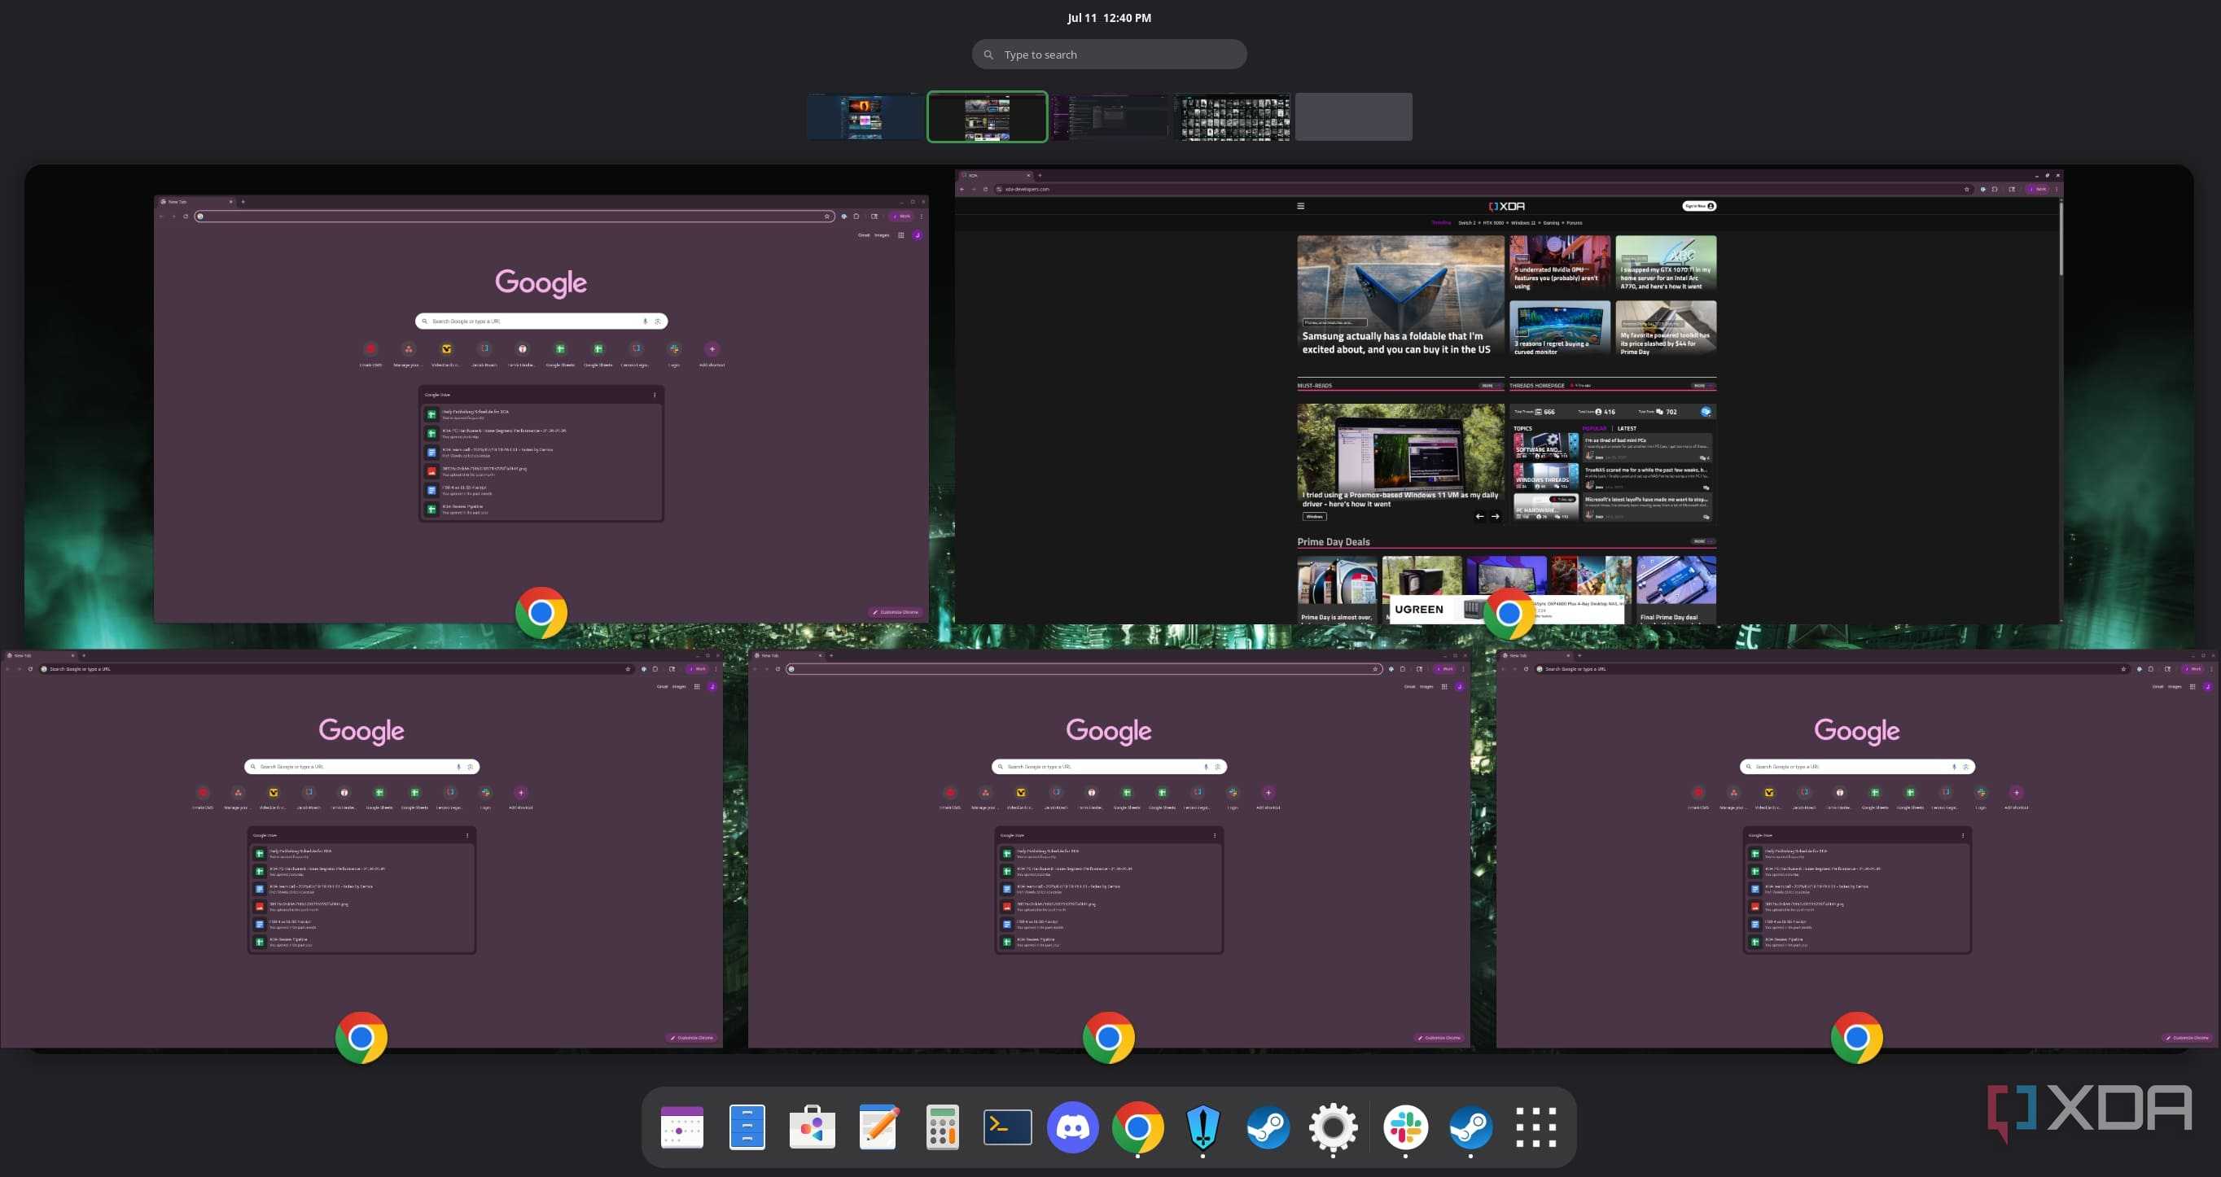
Task: Open the Settings gear in the dock
Action: click(x=1333, y=1127)
